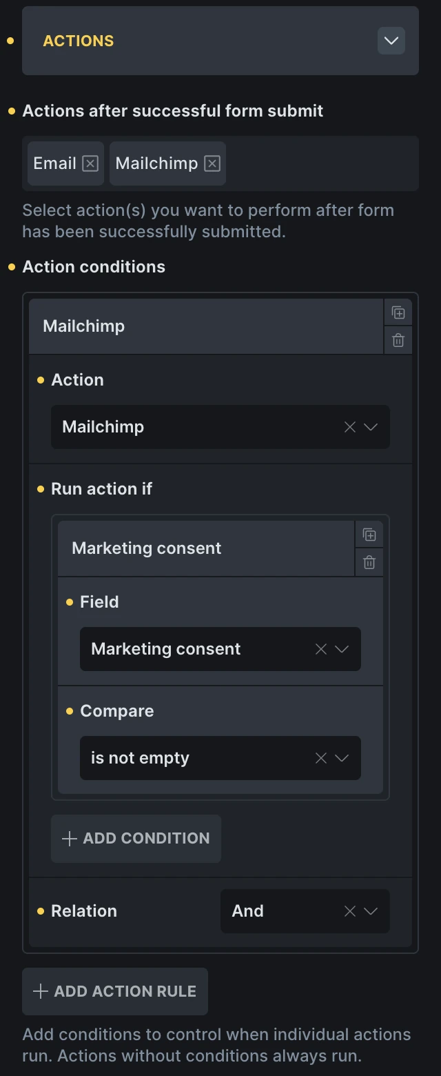This screenshot has width=441, height=1076.
Task: Duplicate the Mailchimp action rule
Action: click(x=398, y=312)
